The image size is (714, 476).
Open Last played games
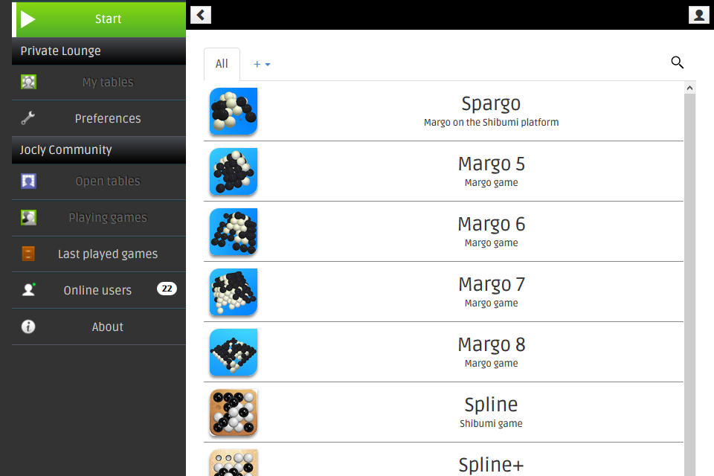99,254
